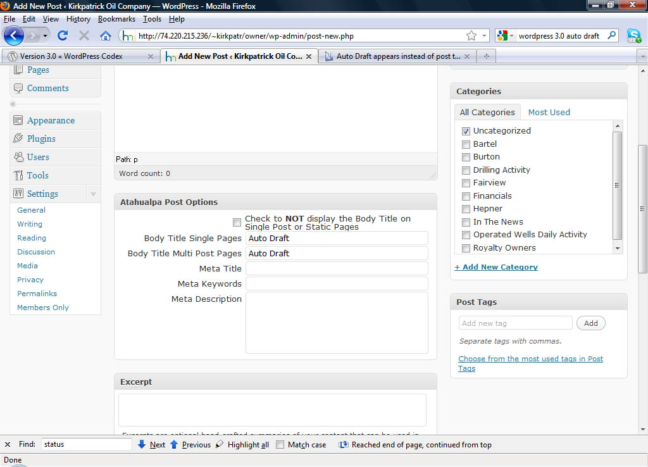Close the Auto Draft forum tab
Screen dimensions: 648x467
point(467,56)
